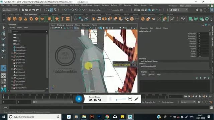Open the 24 fps frame rate dropdown
The height and width of the screenshot is (120, 214).
pos(188,102)
